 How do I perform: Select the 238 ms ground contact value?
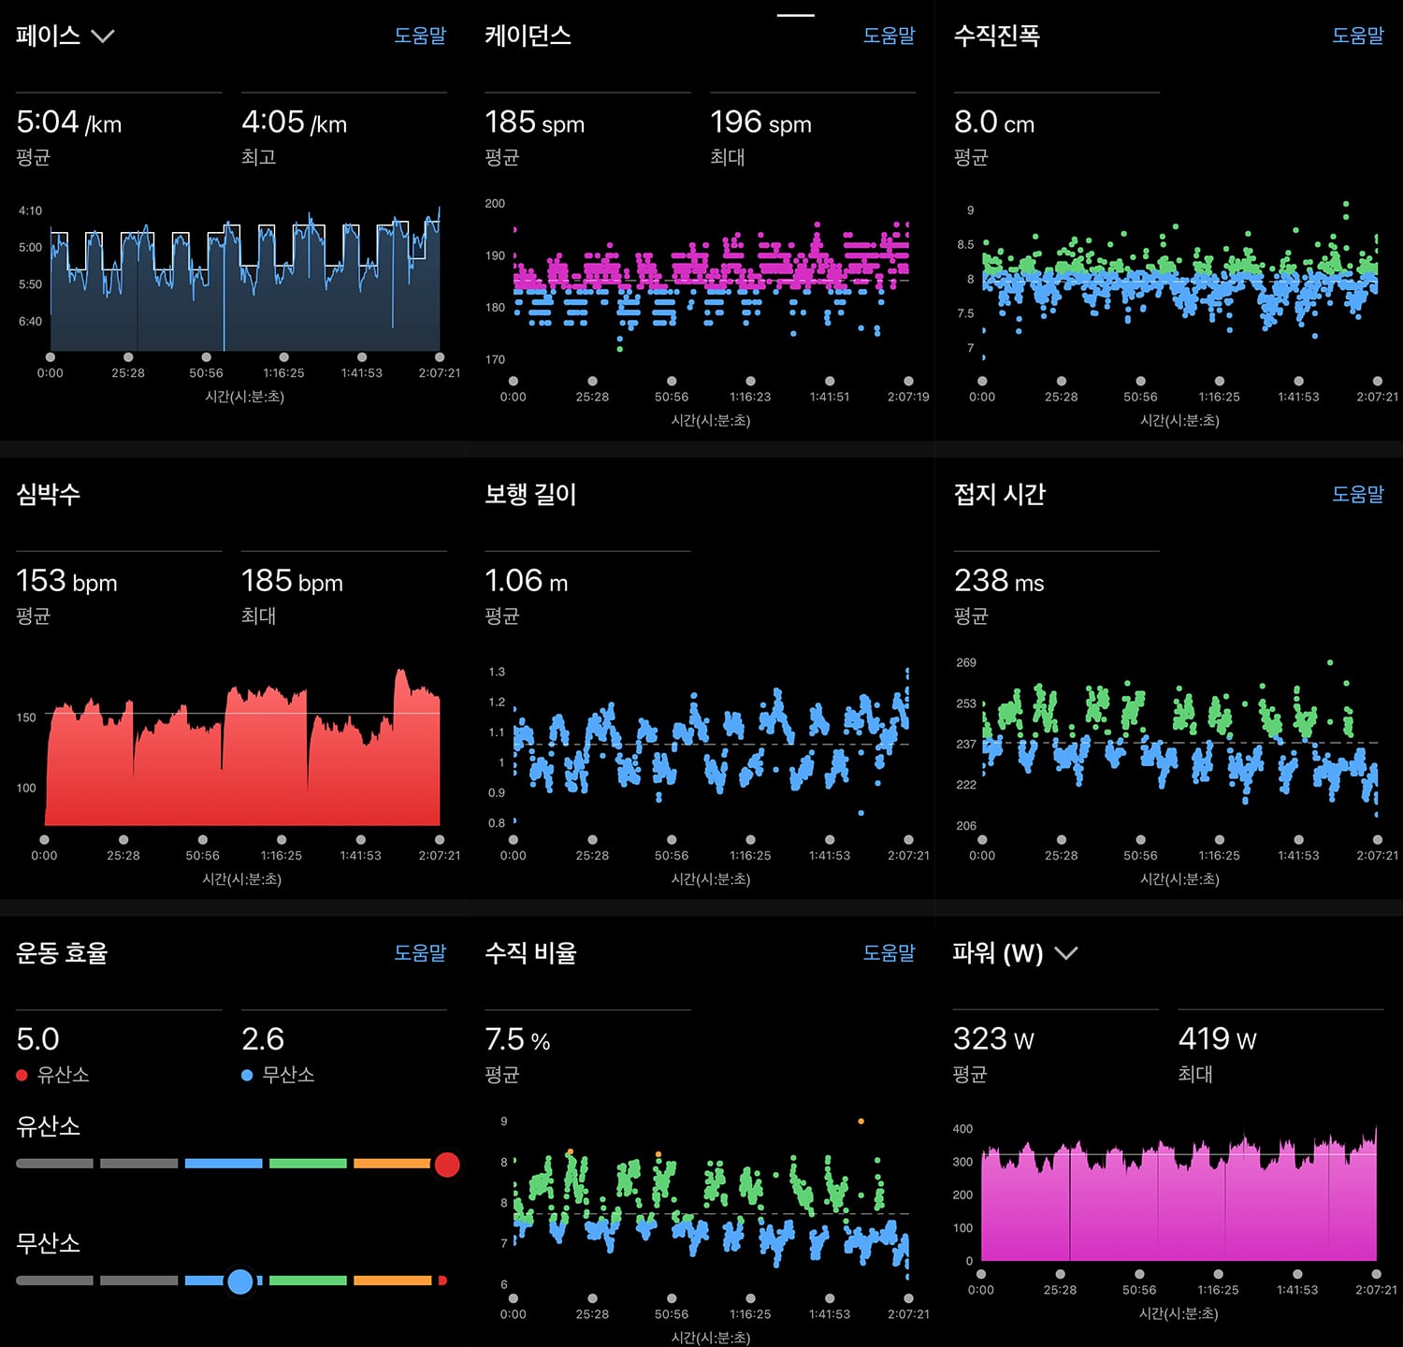(x=999, y=581)
